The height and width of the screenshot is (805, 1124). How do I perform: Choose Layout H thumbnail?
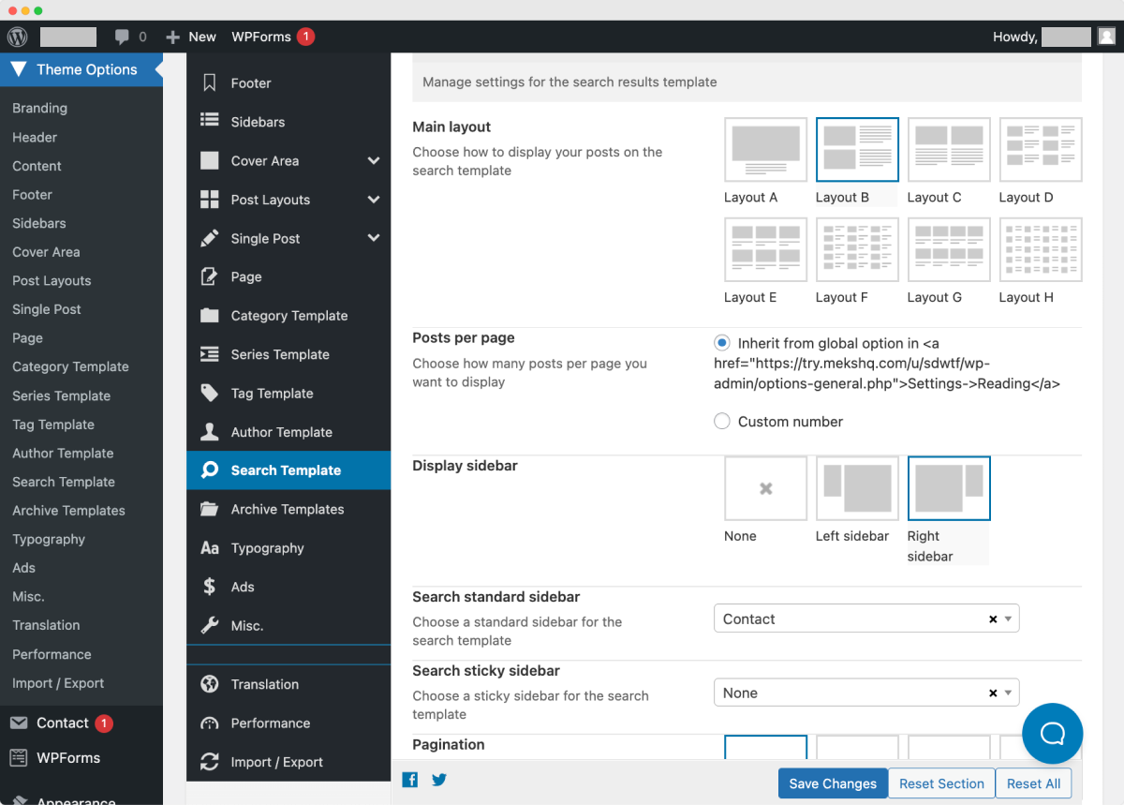click(1041, 249)
